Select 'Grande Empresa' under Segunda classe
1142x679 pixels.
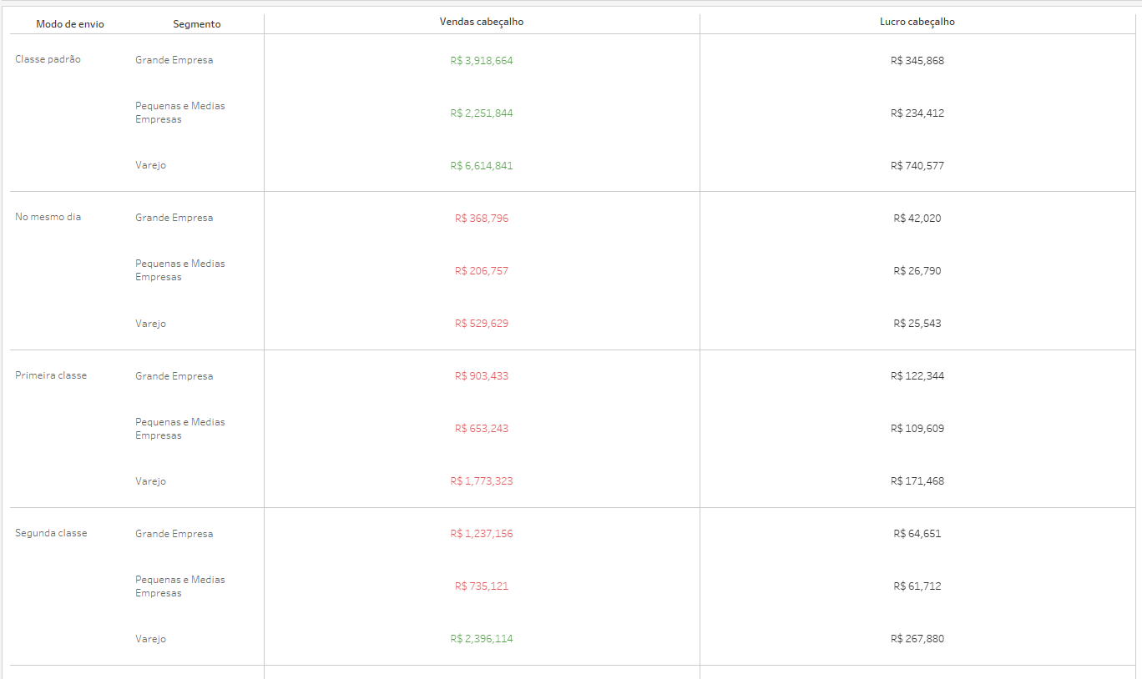tap(174, 534)
